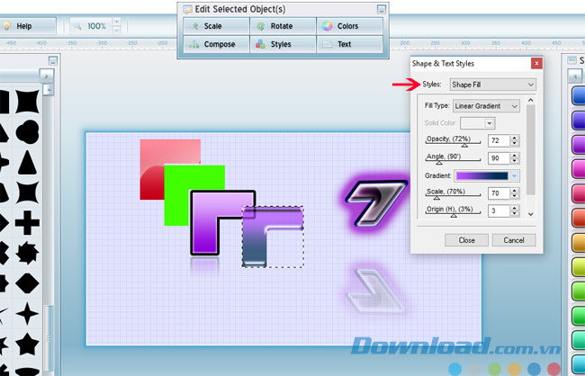Apply the teal style swatch
585x376 pixels.
(579, 340)
